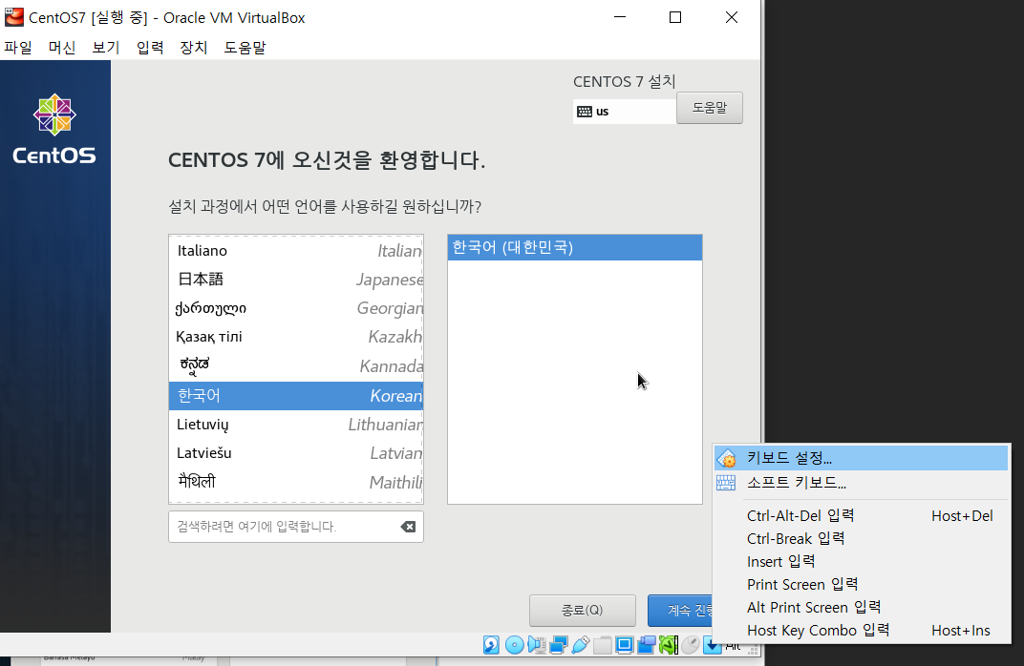Maximize the VirtualBox window
1024x666 pixels.
coord(675,17)
